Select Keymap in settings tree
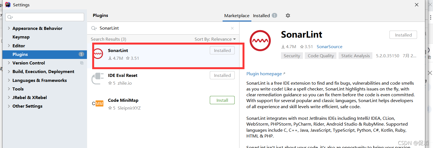Viewport: 433px width, 148px height. pos(21,37)
